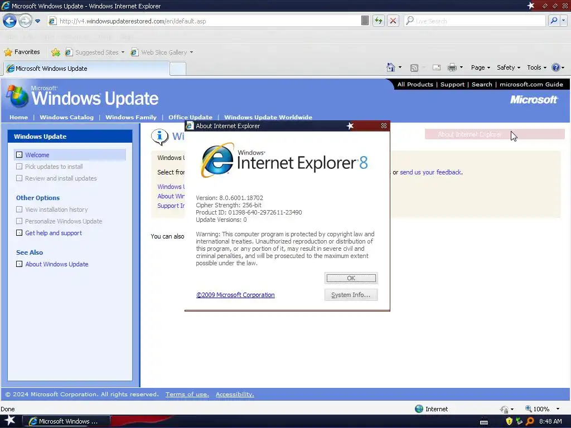
Task: Click yellow security shield tray icon
Action: [509, 421]
